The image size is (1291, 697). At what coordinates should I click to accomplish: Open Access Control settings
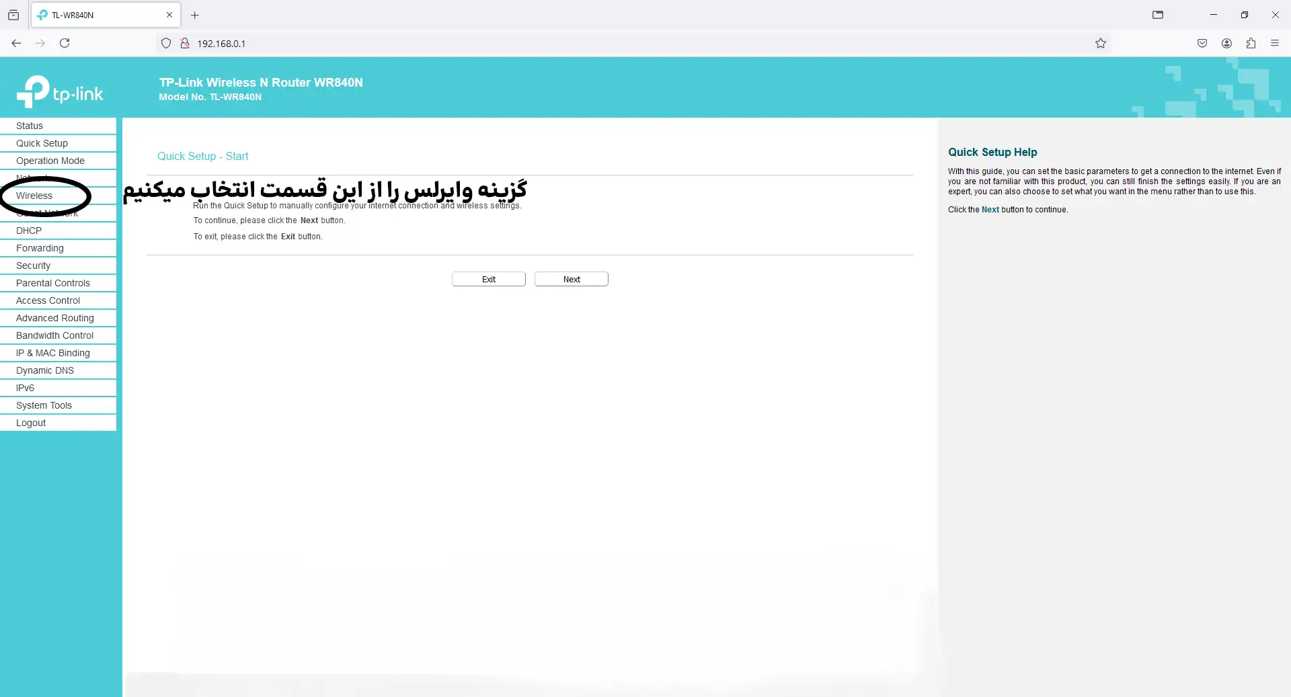pos(58,300)
